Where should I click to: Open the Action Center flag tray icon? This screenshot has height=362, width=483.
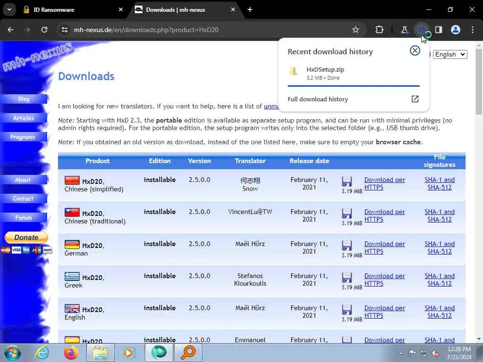point(412,353)
